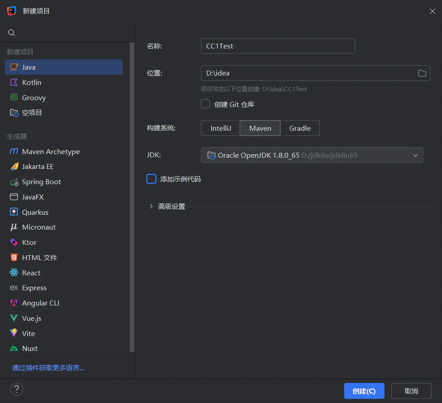Viewport: 442px width, 403px height.
Task: Open folder browser for project location
Action: coord(422,73)
